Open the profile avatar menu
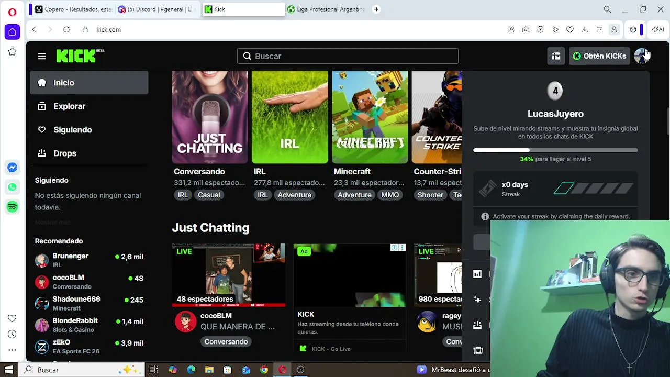670x377 pixels. pyautogui.click(x=641, y=56)
